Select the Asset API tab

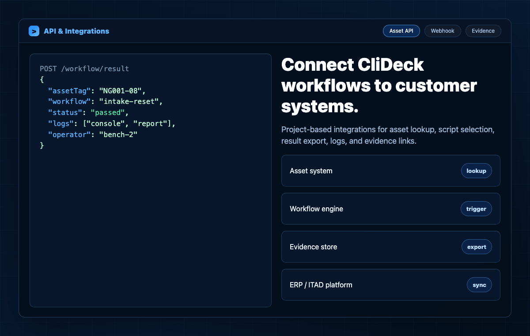coord(401,31)
